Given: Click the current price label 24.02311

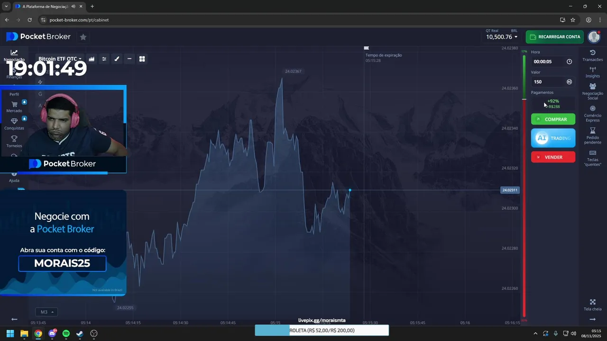Looking at the screenshot, I should [510, 190].
